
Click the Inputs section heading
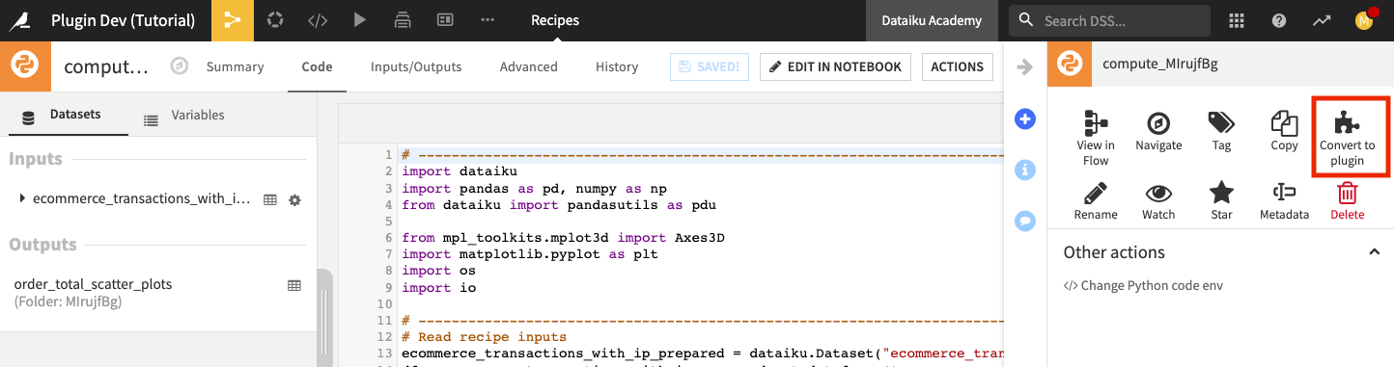pyautogui.click(x=36, y=159)
